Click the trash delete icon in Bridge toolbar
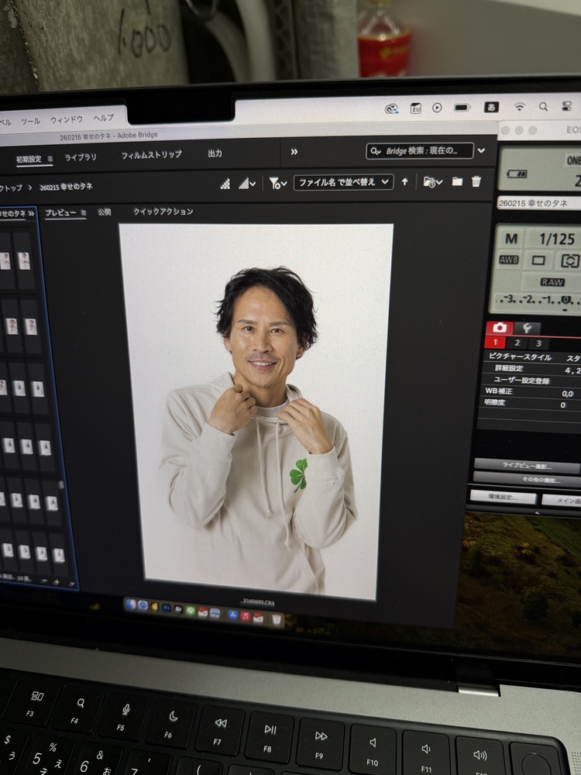The width and height of the screenshot is (581, 775). [x=476, y=182]
